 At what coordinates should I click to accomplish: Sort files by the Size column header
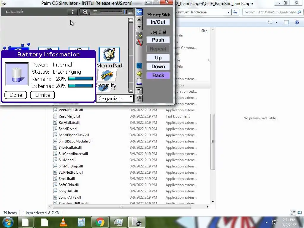pos(204,31)
